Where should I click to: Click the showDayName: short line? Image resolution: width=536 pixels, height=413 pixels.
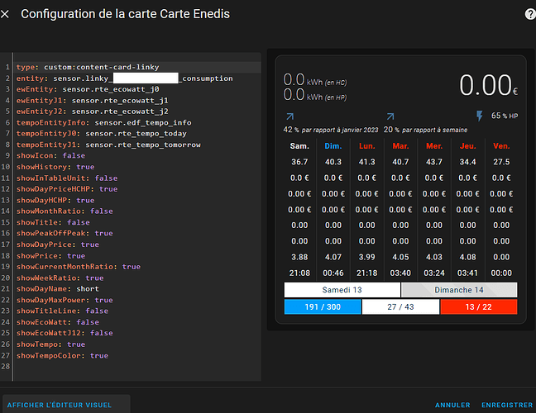point(58,289)
